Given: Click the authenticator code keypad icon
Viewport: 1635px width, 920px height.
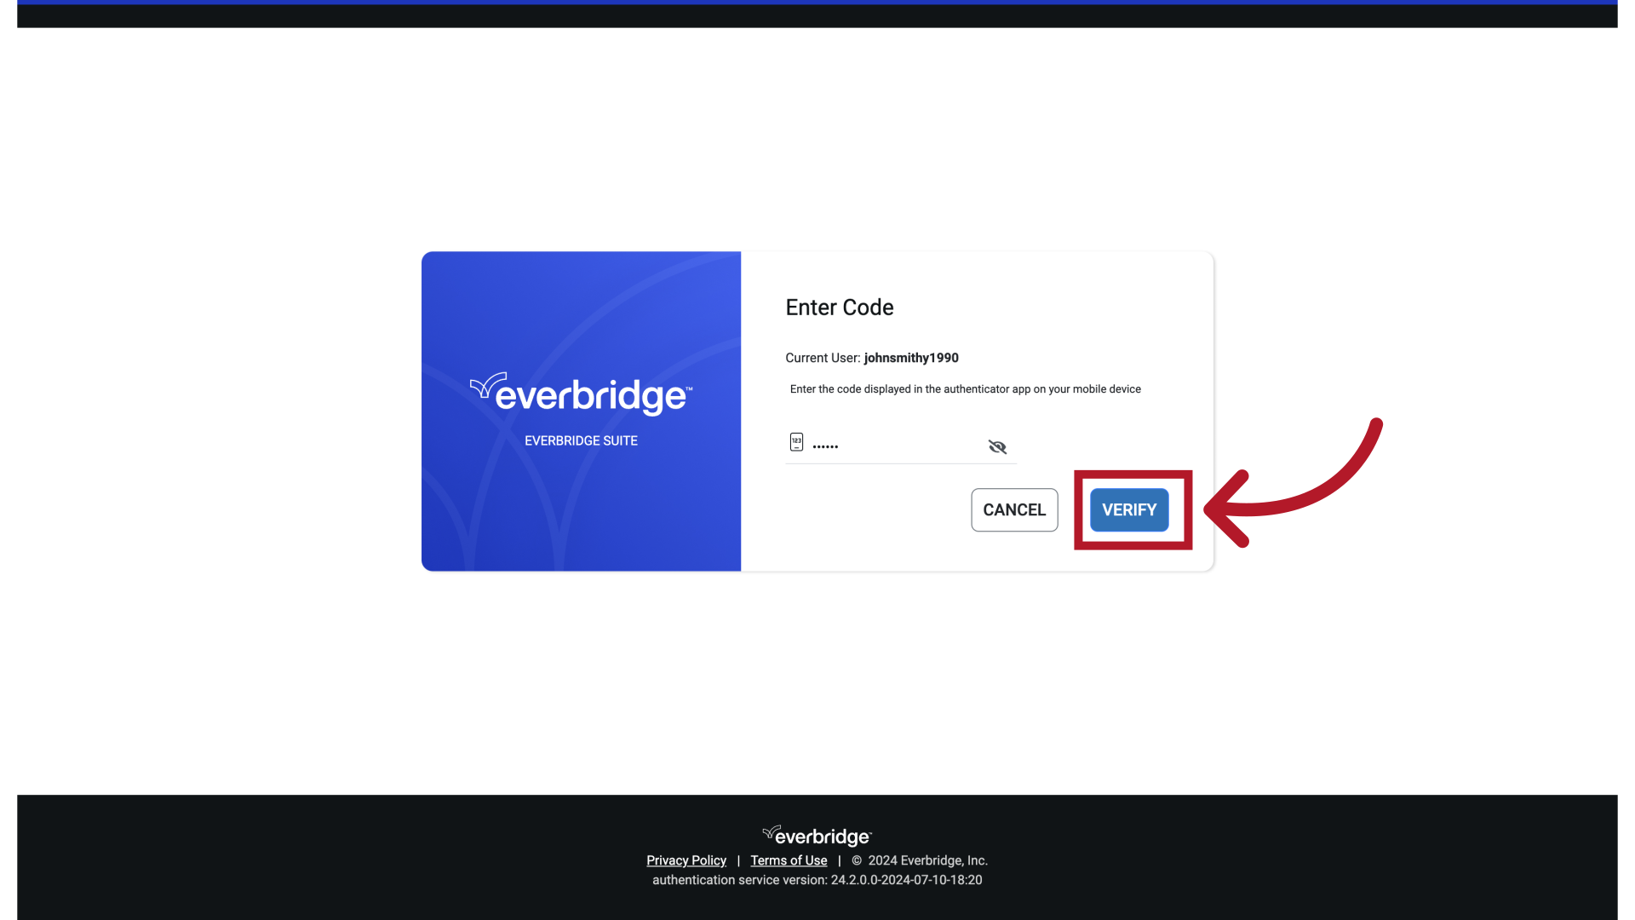Looking at the screenshot, I should tap(796, 442).
